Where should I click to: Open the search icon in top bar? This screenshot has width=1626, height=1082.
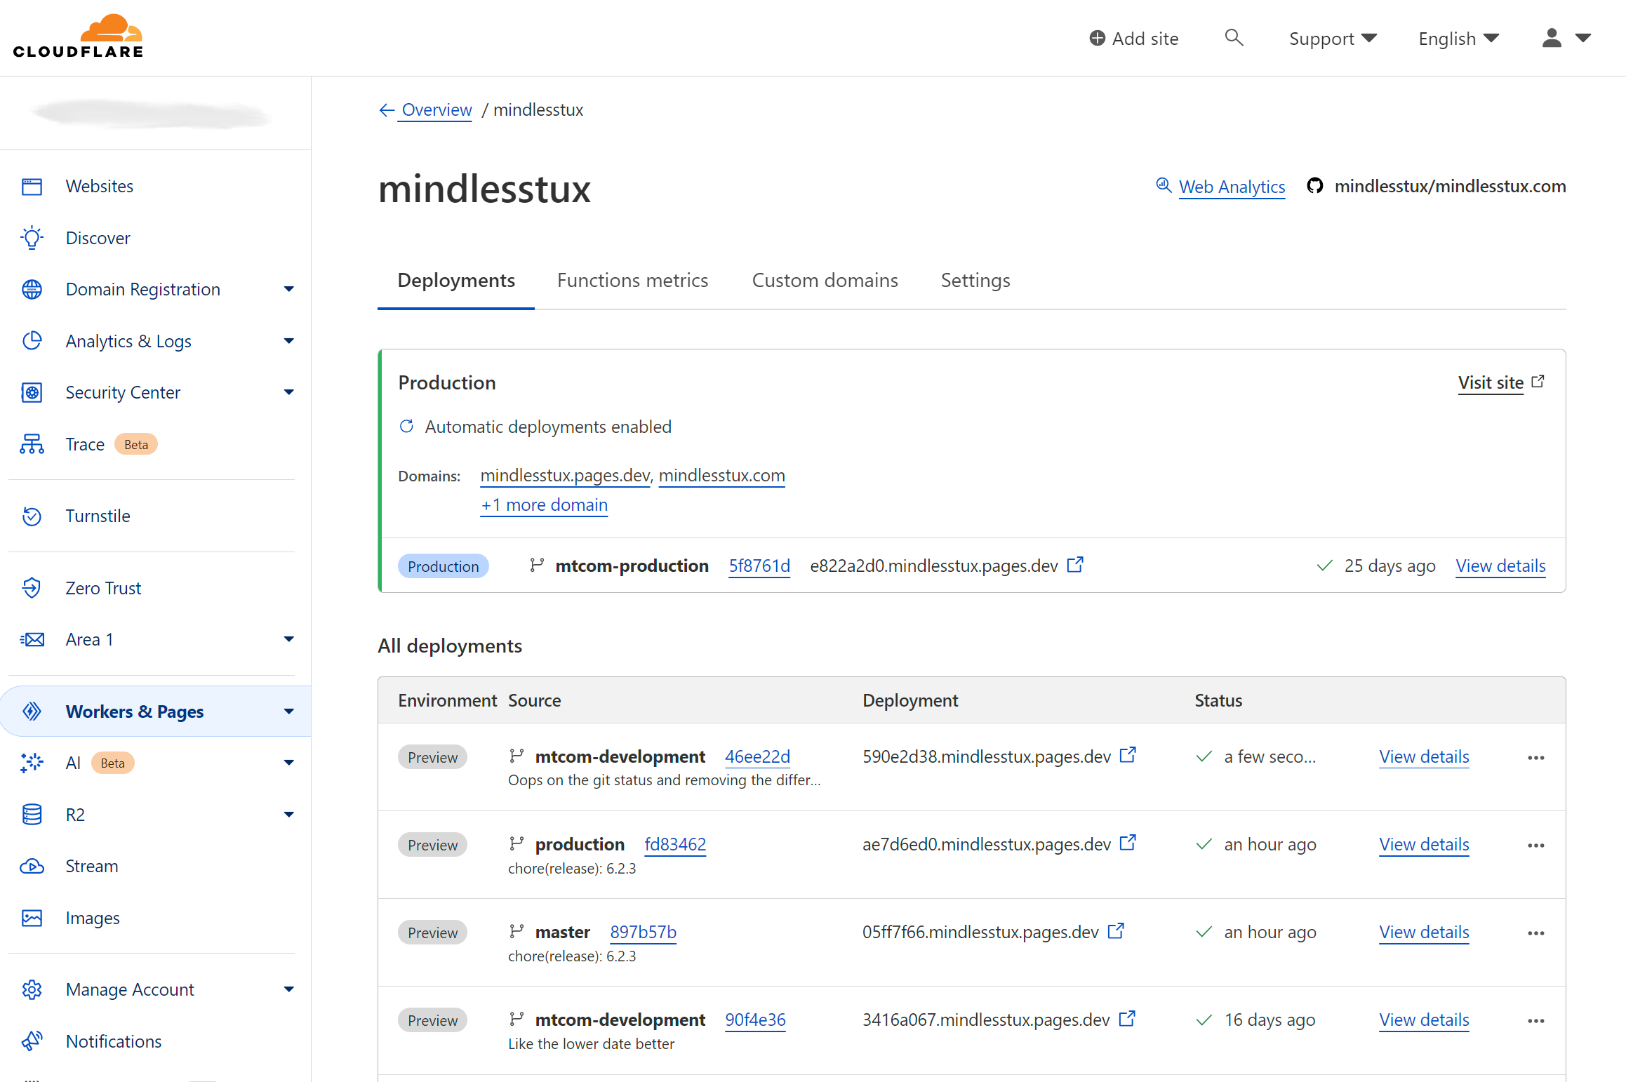click(1234, 38)
